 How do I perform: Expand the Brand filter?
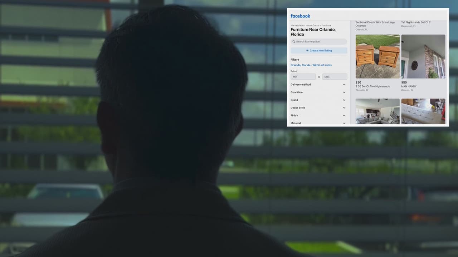tap(318, 100)
